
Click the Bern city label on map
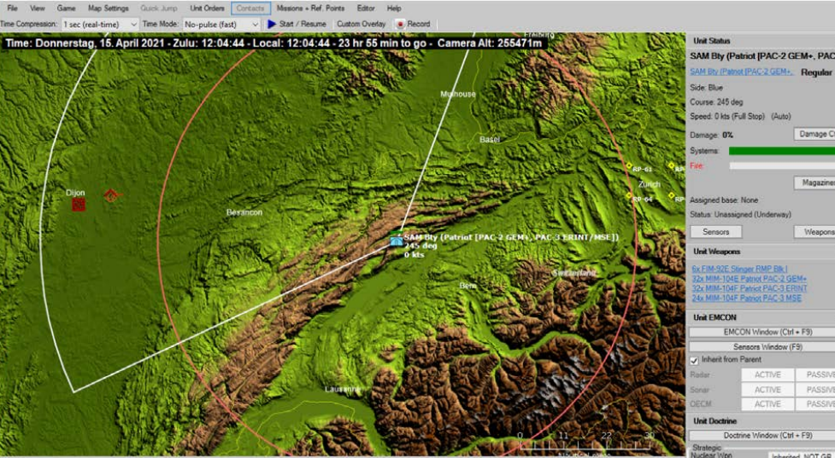point(467,286)
